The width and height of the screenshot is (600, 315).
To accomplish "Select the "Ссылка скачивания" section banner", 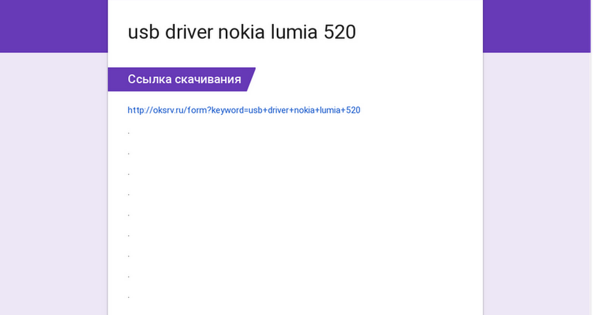I will (x=181, y=79).
